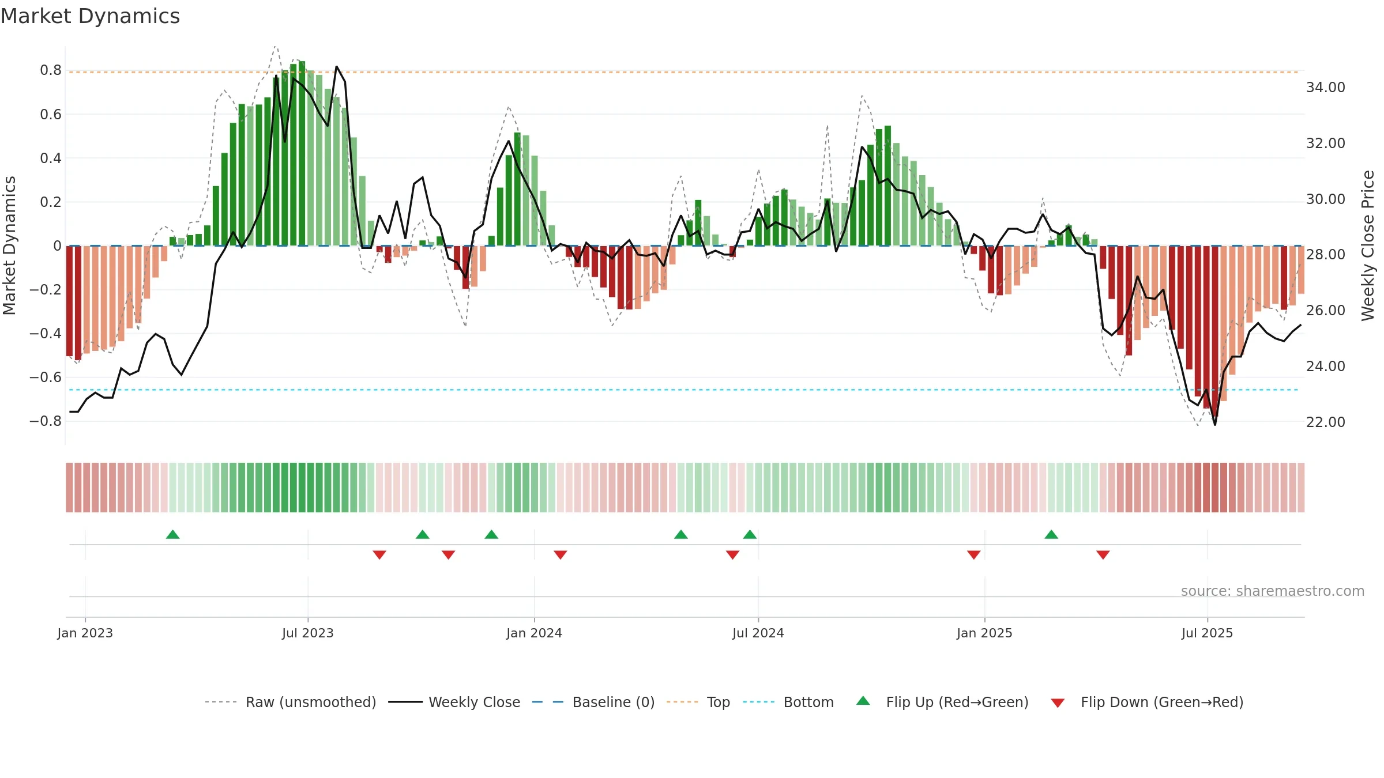Click the Flip Up marker just before the Jul 2024 tick
The height and width of the screenshot is (778, 1384).
(750, 534)
